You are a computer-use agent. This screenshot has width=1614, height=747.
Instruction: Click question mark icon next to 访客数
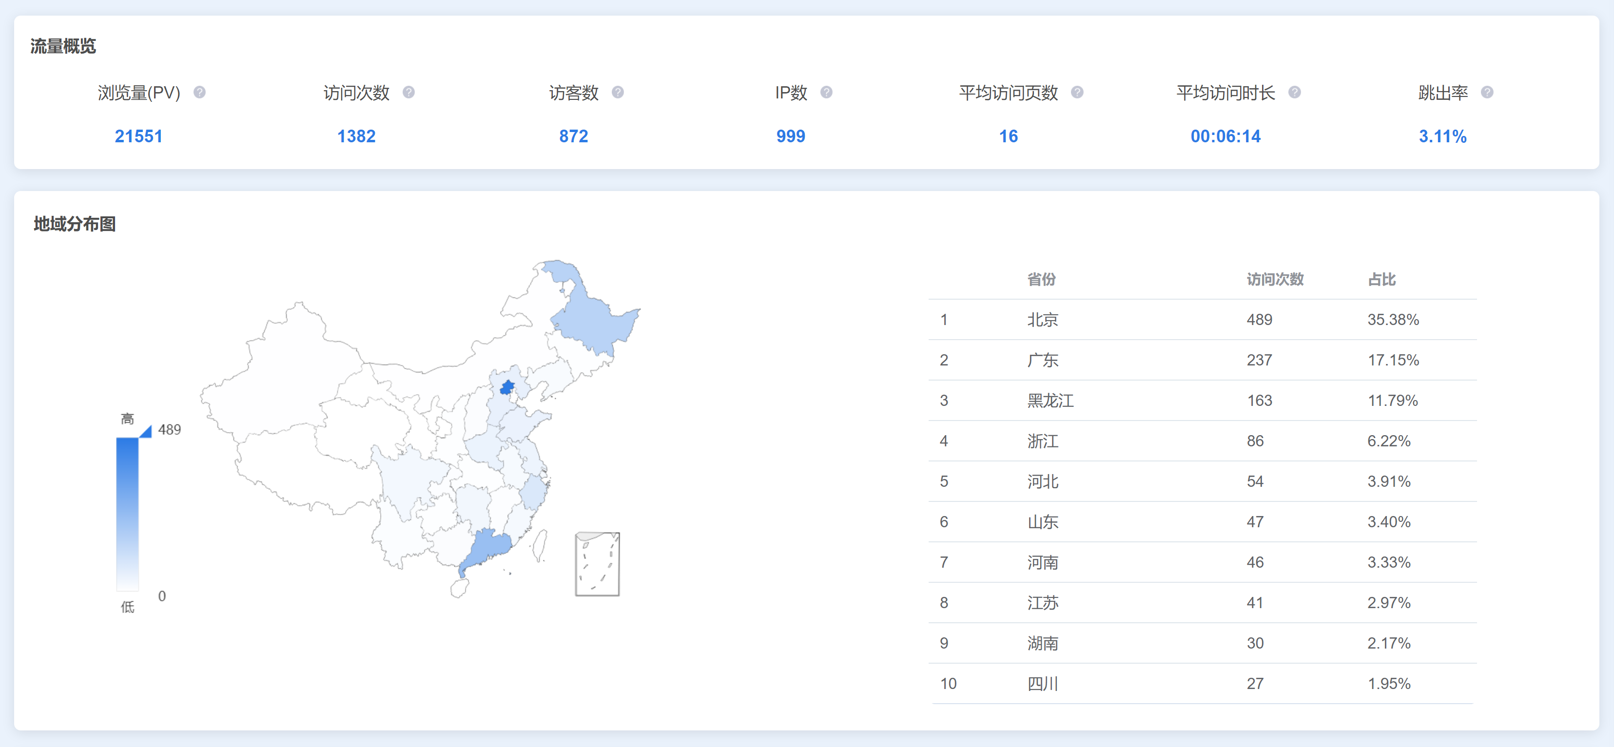coord(617,93)
